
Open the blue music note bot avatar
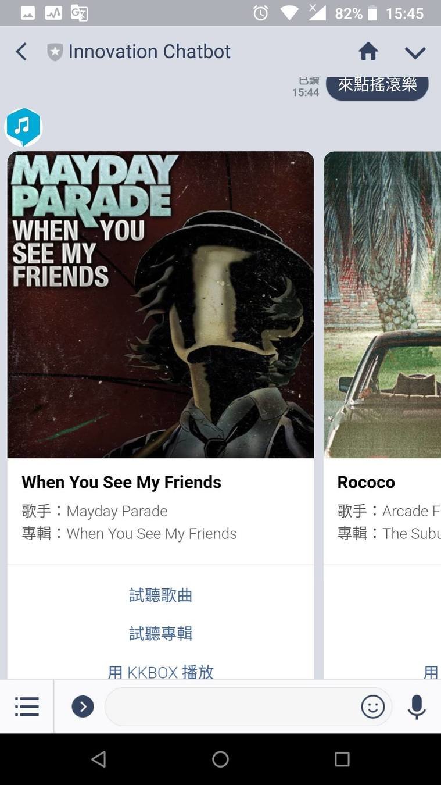pyautogui.click(x=23, y=127)
